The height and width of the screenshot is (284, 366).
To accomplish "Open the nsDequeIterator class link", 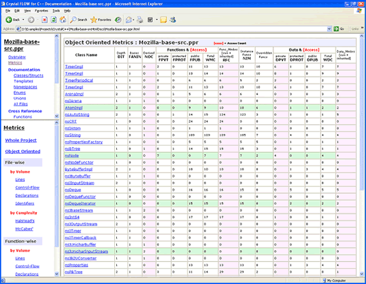I will tap(80, 204).
